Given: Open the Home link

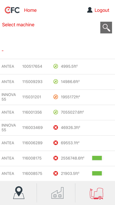Looking at the screenshot, I should point(30,10).
